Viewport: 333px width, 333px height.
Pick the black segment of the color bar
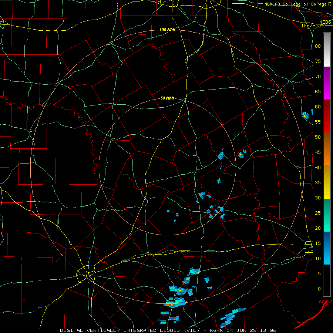[x=327, y=280]
